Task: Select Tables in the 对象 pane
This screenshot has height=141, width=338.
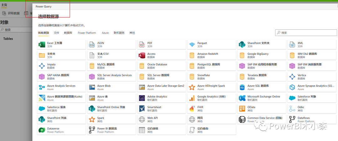Action: (8, 39)
